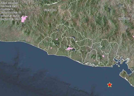Click the large pink urban area near the Longitud text
The image size is (134, 96).
(24, 19)
